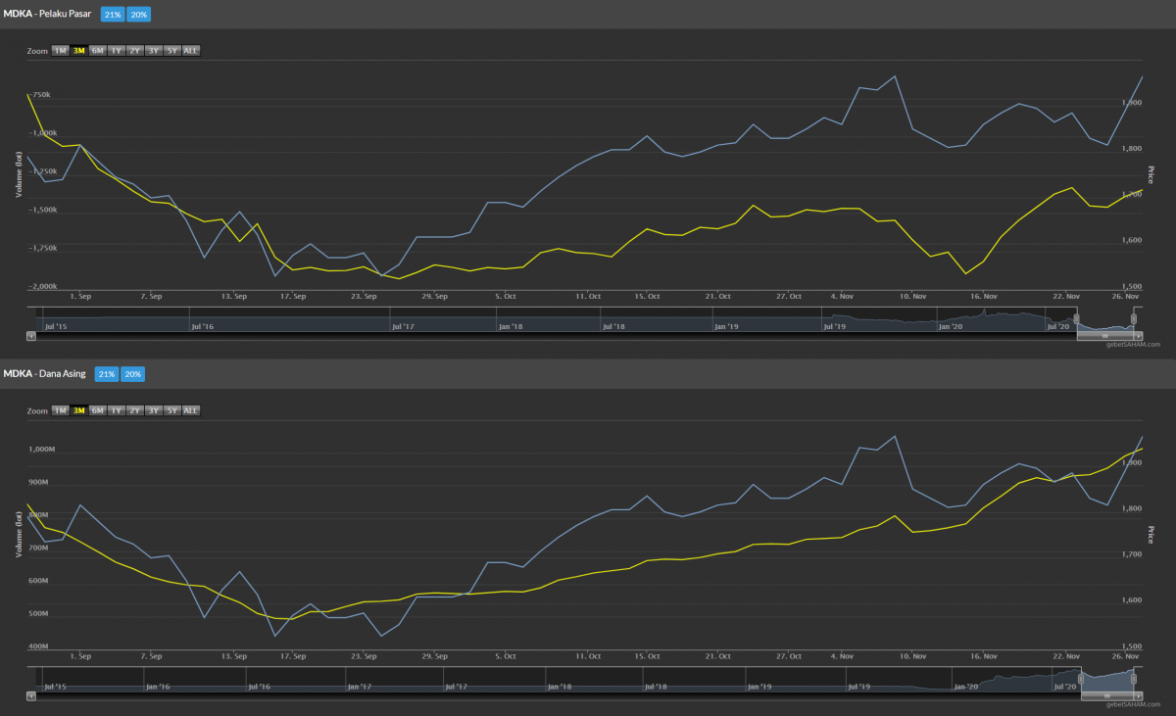
Task: Set Dana Asing chart zoom to 1M
Action: (61, 409)
